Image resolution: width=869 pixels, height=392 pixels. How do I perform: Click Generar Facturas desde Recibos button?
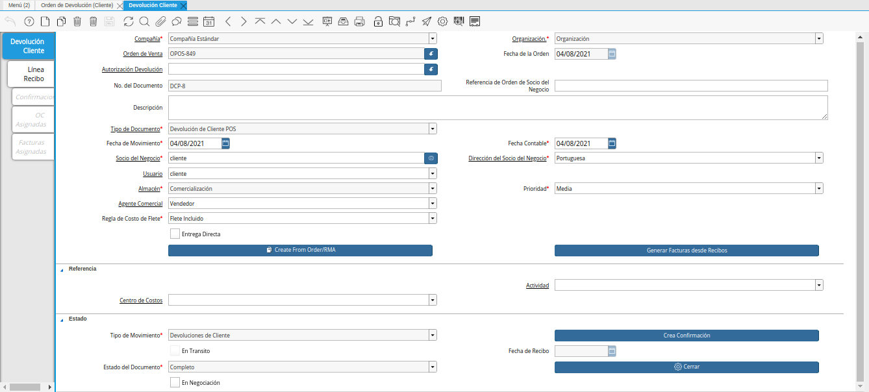click(686, 251)
